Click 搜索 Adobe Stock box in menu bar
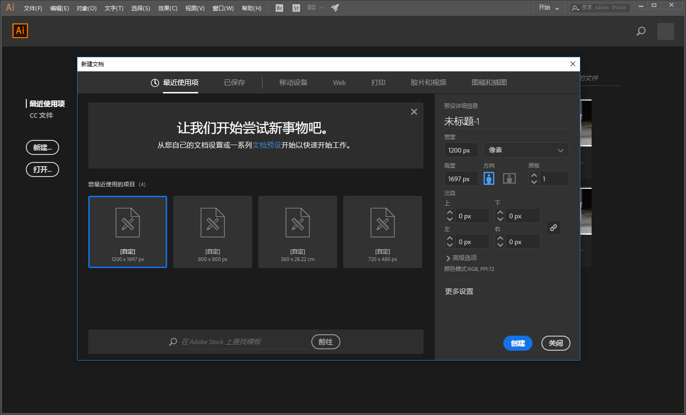This screenshot has height=415, width=686. tap(599, 8)
